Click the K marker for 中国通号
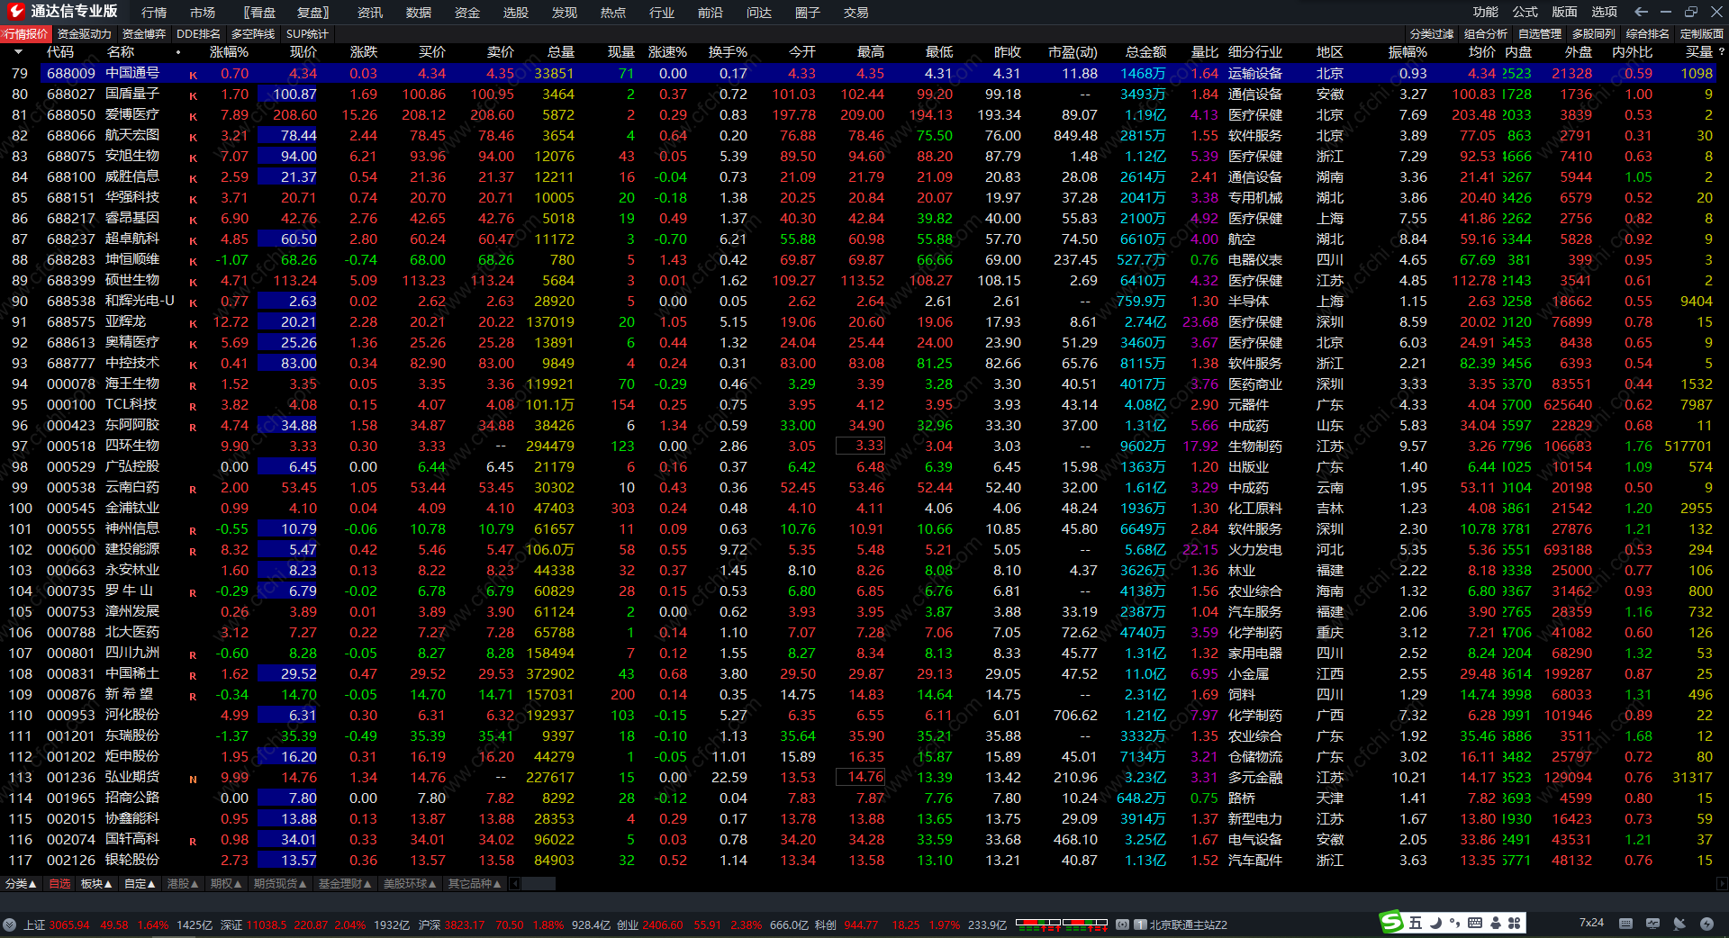 pos(193,75)
